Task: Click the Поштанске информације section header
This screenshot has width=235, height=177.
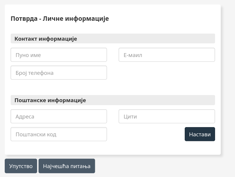Action: click(x=113, y=100)
